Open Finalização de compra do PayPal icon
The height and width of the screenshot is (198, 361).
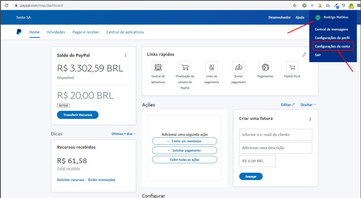click(185, 67)
